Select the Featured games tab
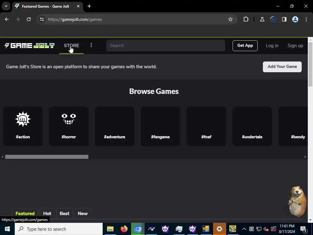 click(25, 213)
